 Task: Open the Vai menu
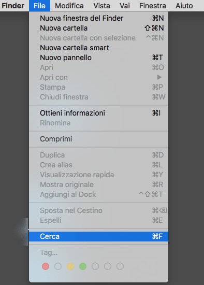pyautogui.click(x=125, y=6)
